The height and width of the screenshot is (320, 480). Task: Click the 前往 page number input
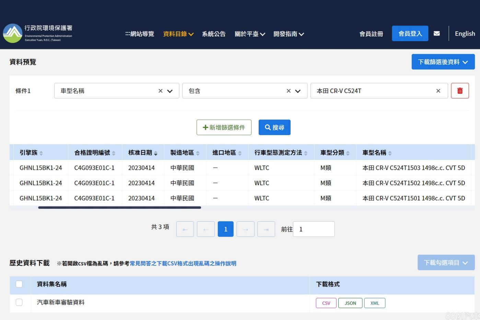click(x=314, y=229)
